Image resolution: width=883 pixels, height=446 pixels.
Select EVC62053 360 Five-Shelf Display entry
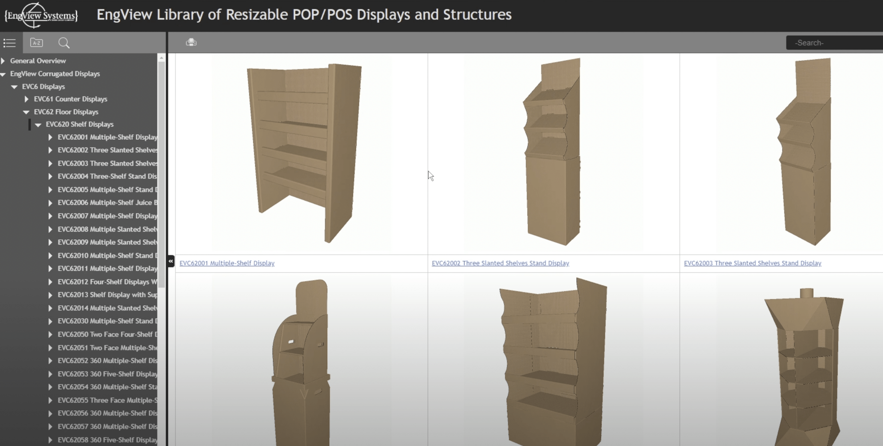click(x=107, y=374)
